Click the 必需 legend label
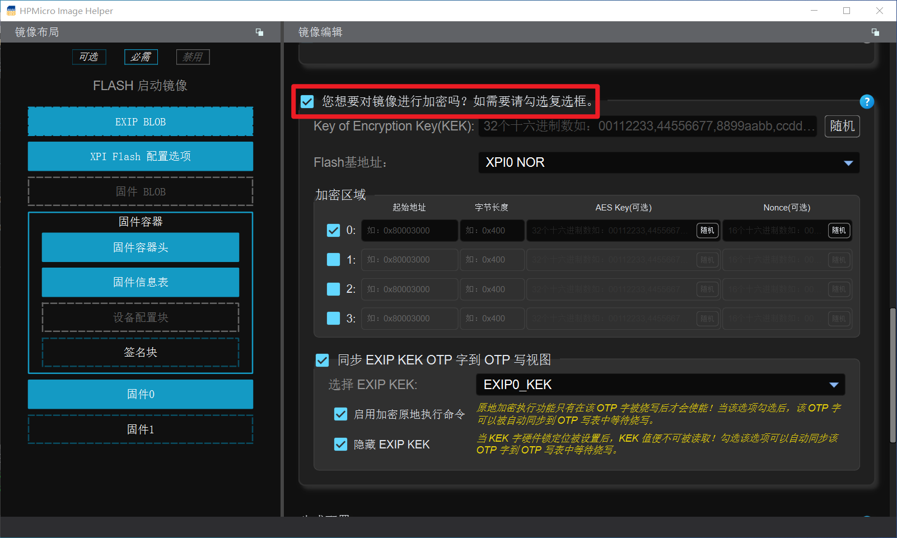The height and width of the screenshot is (538, 897). point(141,57)
